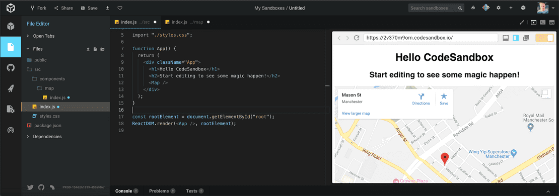The height and width of the screenshot is (196, 559).
Task: Click the cube icon next to the plus
Action: (x=523, y=8)
